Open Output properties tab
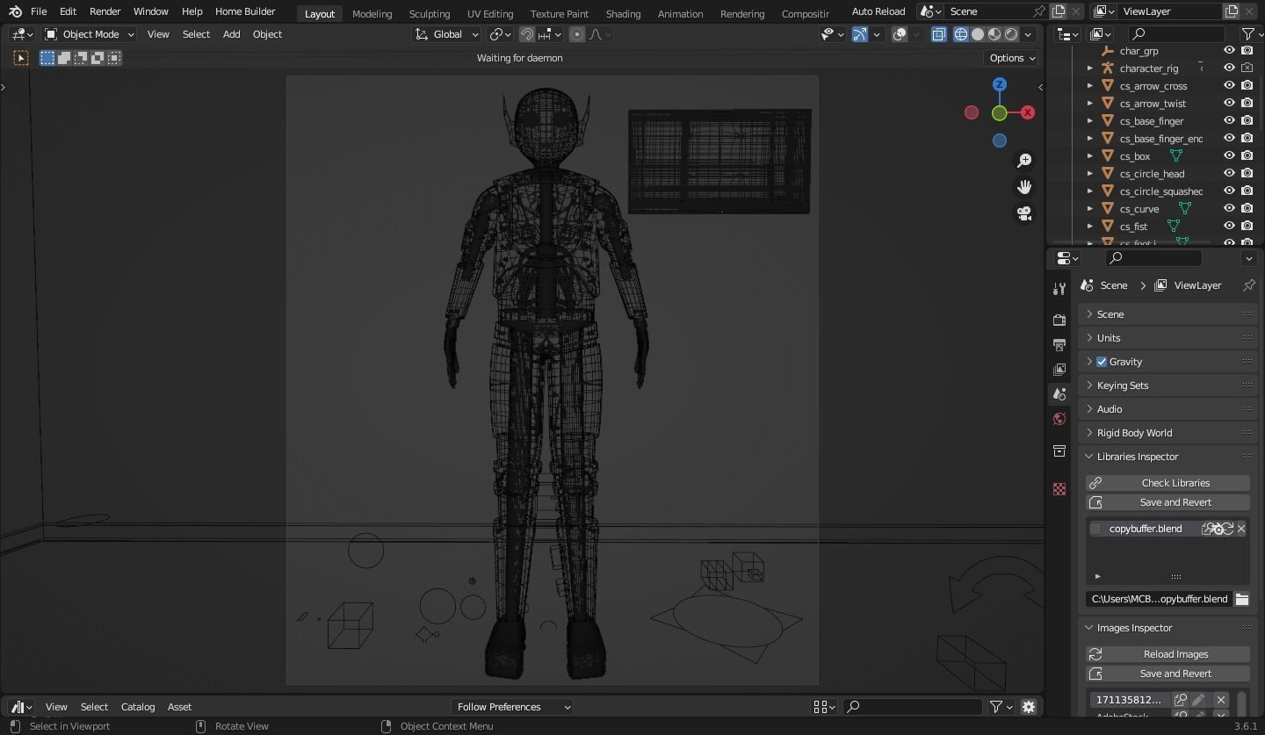 (1059, 345)
